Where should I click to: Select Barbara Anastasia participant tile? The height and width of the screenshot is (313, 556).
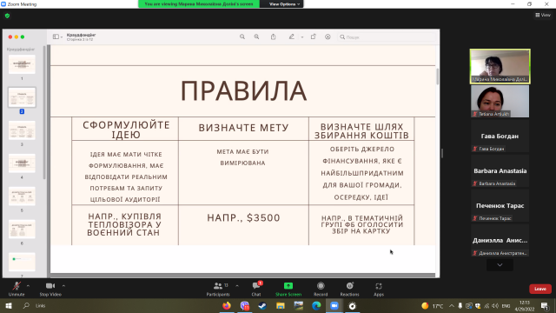(x=500, y=170)
